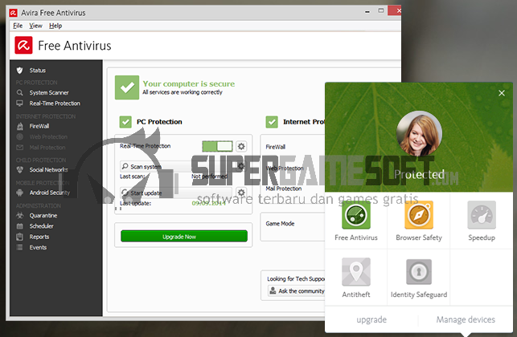
Task: Click the FireWall sidebar icon
Action: pos(20,126)
